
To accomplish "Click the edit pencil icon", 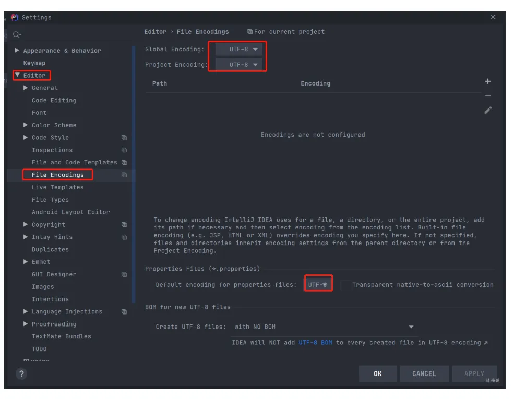I will (488, 111).
